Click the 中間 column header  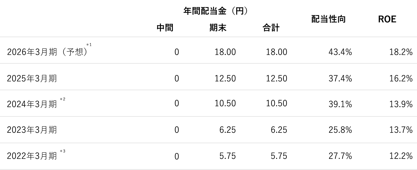(165, 28)
